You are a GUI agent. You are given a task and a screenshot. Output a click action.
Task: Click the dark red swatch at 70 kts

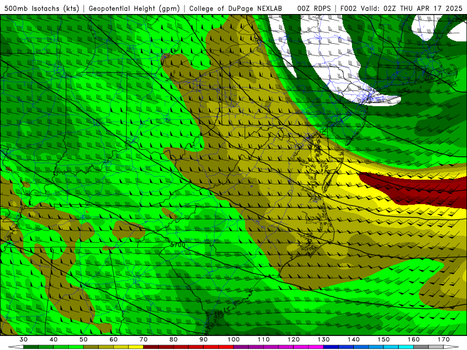pyautogui.click(x=151, y=346)
